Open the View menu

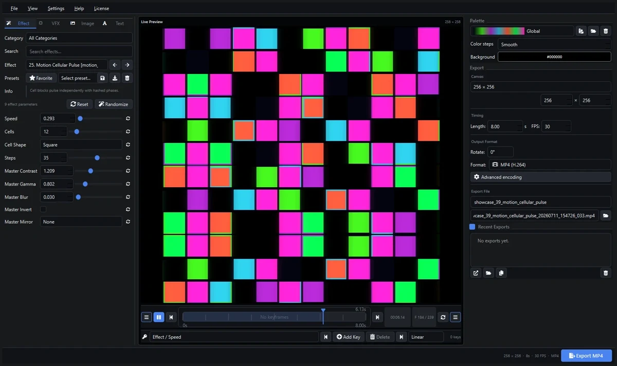coord(32,8)
